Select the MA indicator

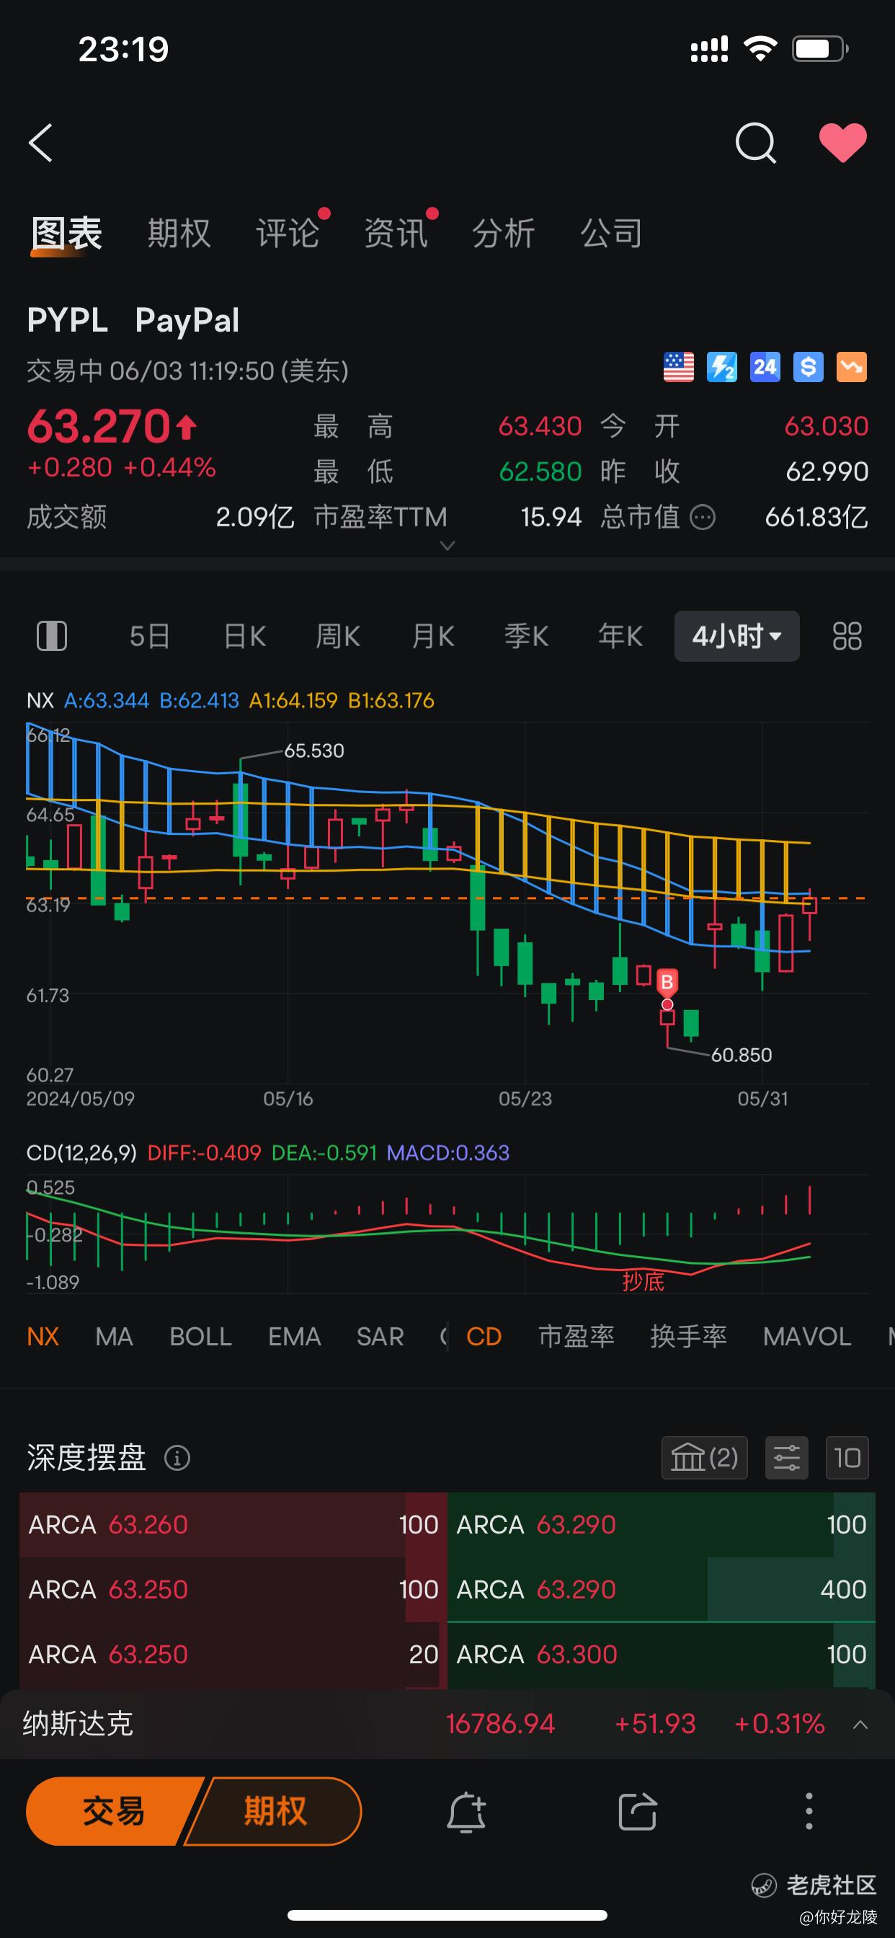pyautogui.click(x=115, y=1337)
